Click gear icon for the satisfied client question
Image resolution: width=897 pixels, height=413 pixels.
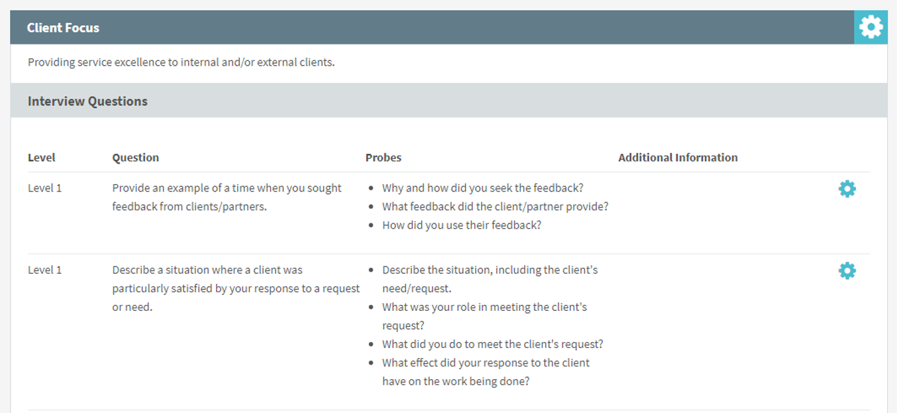click(x=847, y=271)
